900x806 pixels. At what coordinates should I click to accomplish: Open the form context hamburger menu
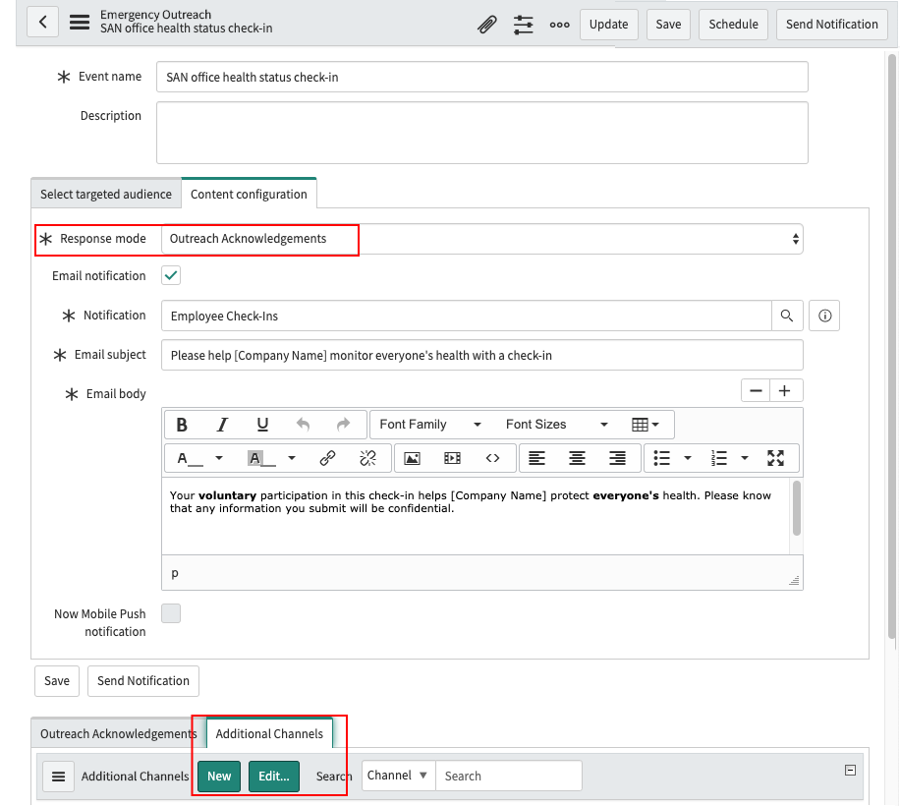coord(80,23)
